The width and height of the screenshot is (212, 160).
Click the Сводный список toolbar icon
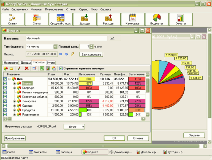(x=60, y=19)
